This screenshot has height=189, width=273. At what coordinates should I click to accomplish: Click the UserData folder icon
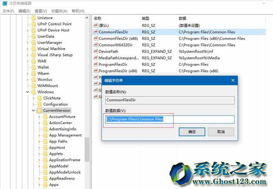coord(33,37)
